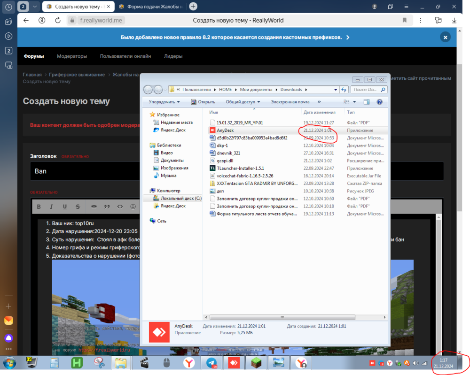Insert code via editor toolbar icon
The width and height of the screenshot is (470, 375).
pos(120,207)
